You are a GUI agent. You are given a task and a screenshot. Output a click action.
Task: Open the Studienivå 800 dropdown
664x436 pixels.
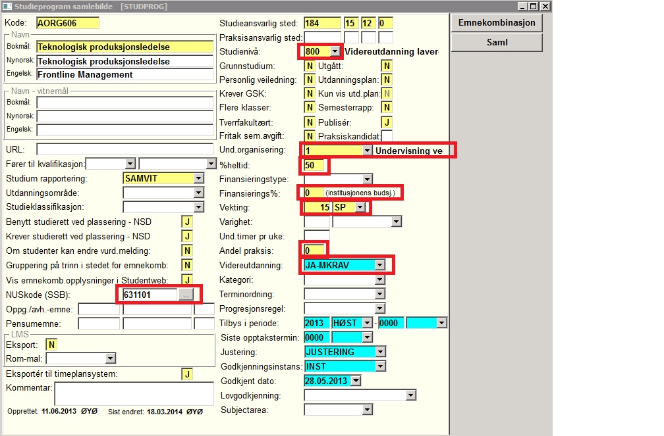click(x=335, y=51)
